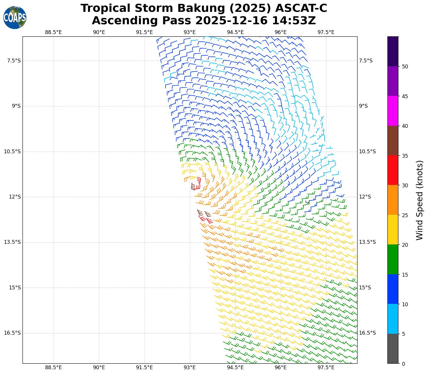Viewport: 428px width, 374px height.
Task: Click the Ascending Pass date subtitle line
Action: coord(204,21)
